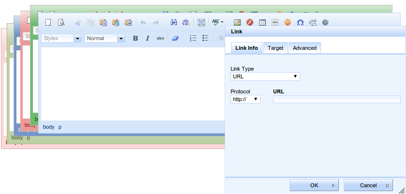Switch to the Target tab

275,48
